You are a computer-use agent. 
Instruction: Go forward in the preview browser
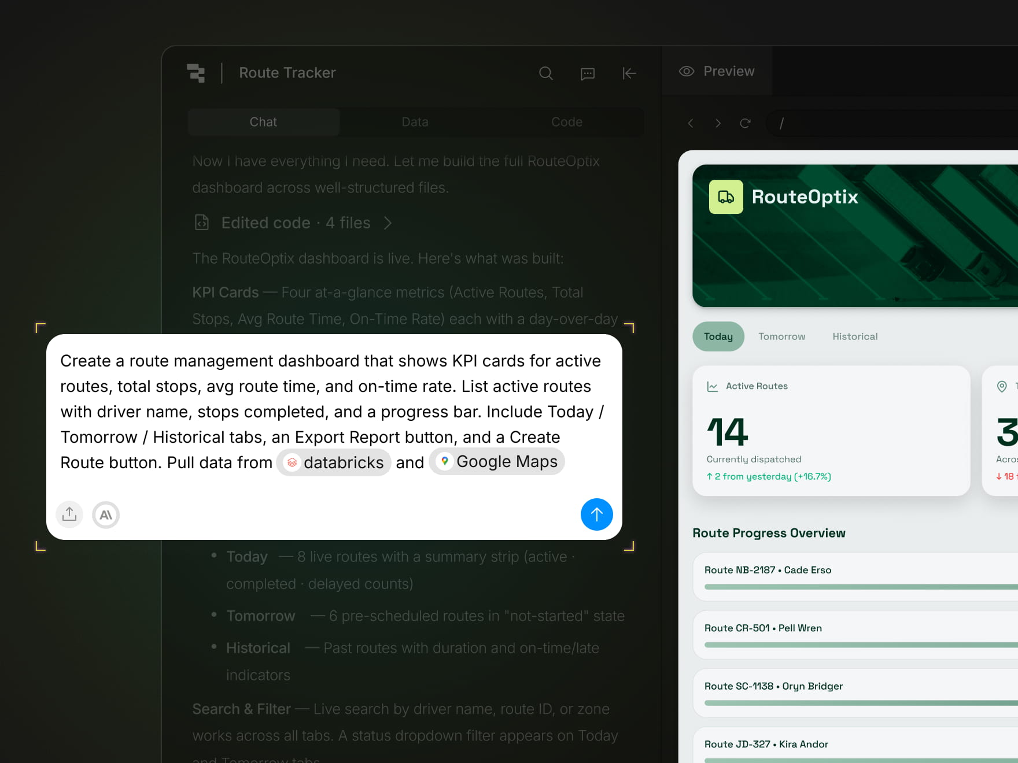tap(718, 123)
